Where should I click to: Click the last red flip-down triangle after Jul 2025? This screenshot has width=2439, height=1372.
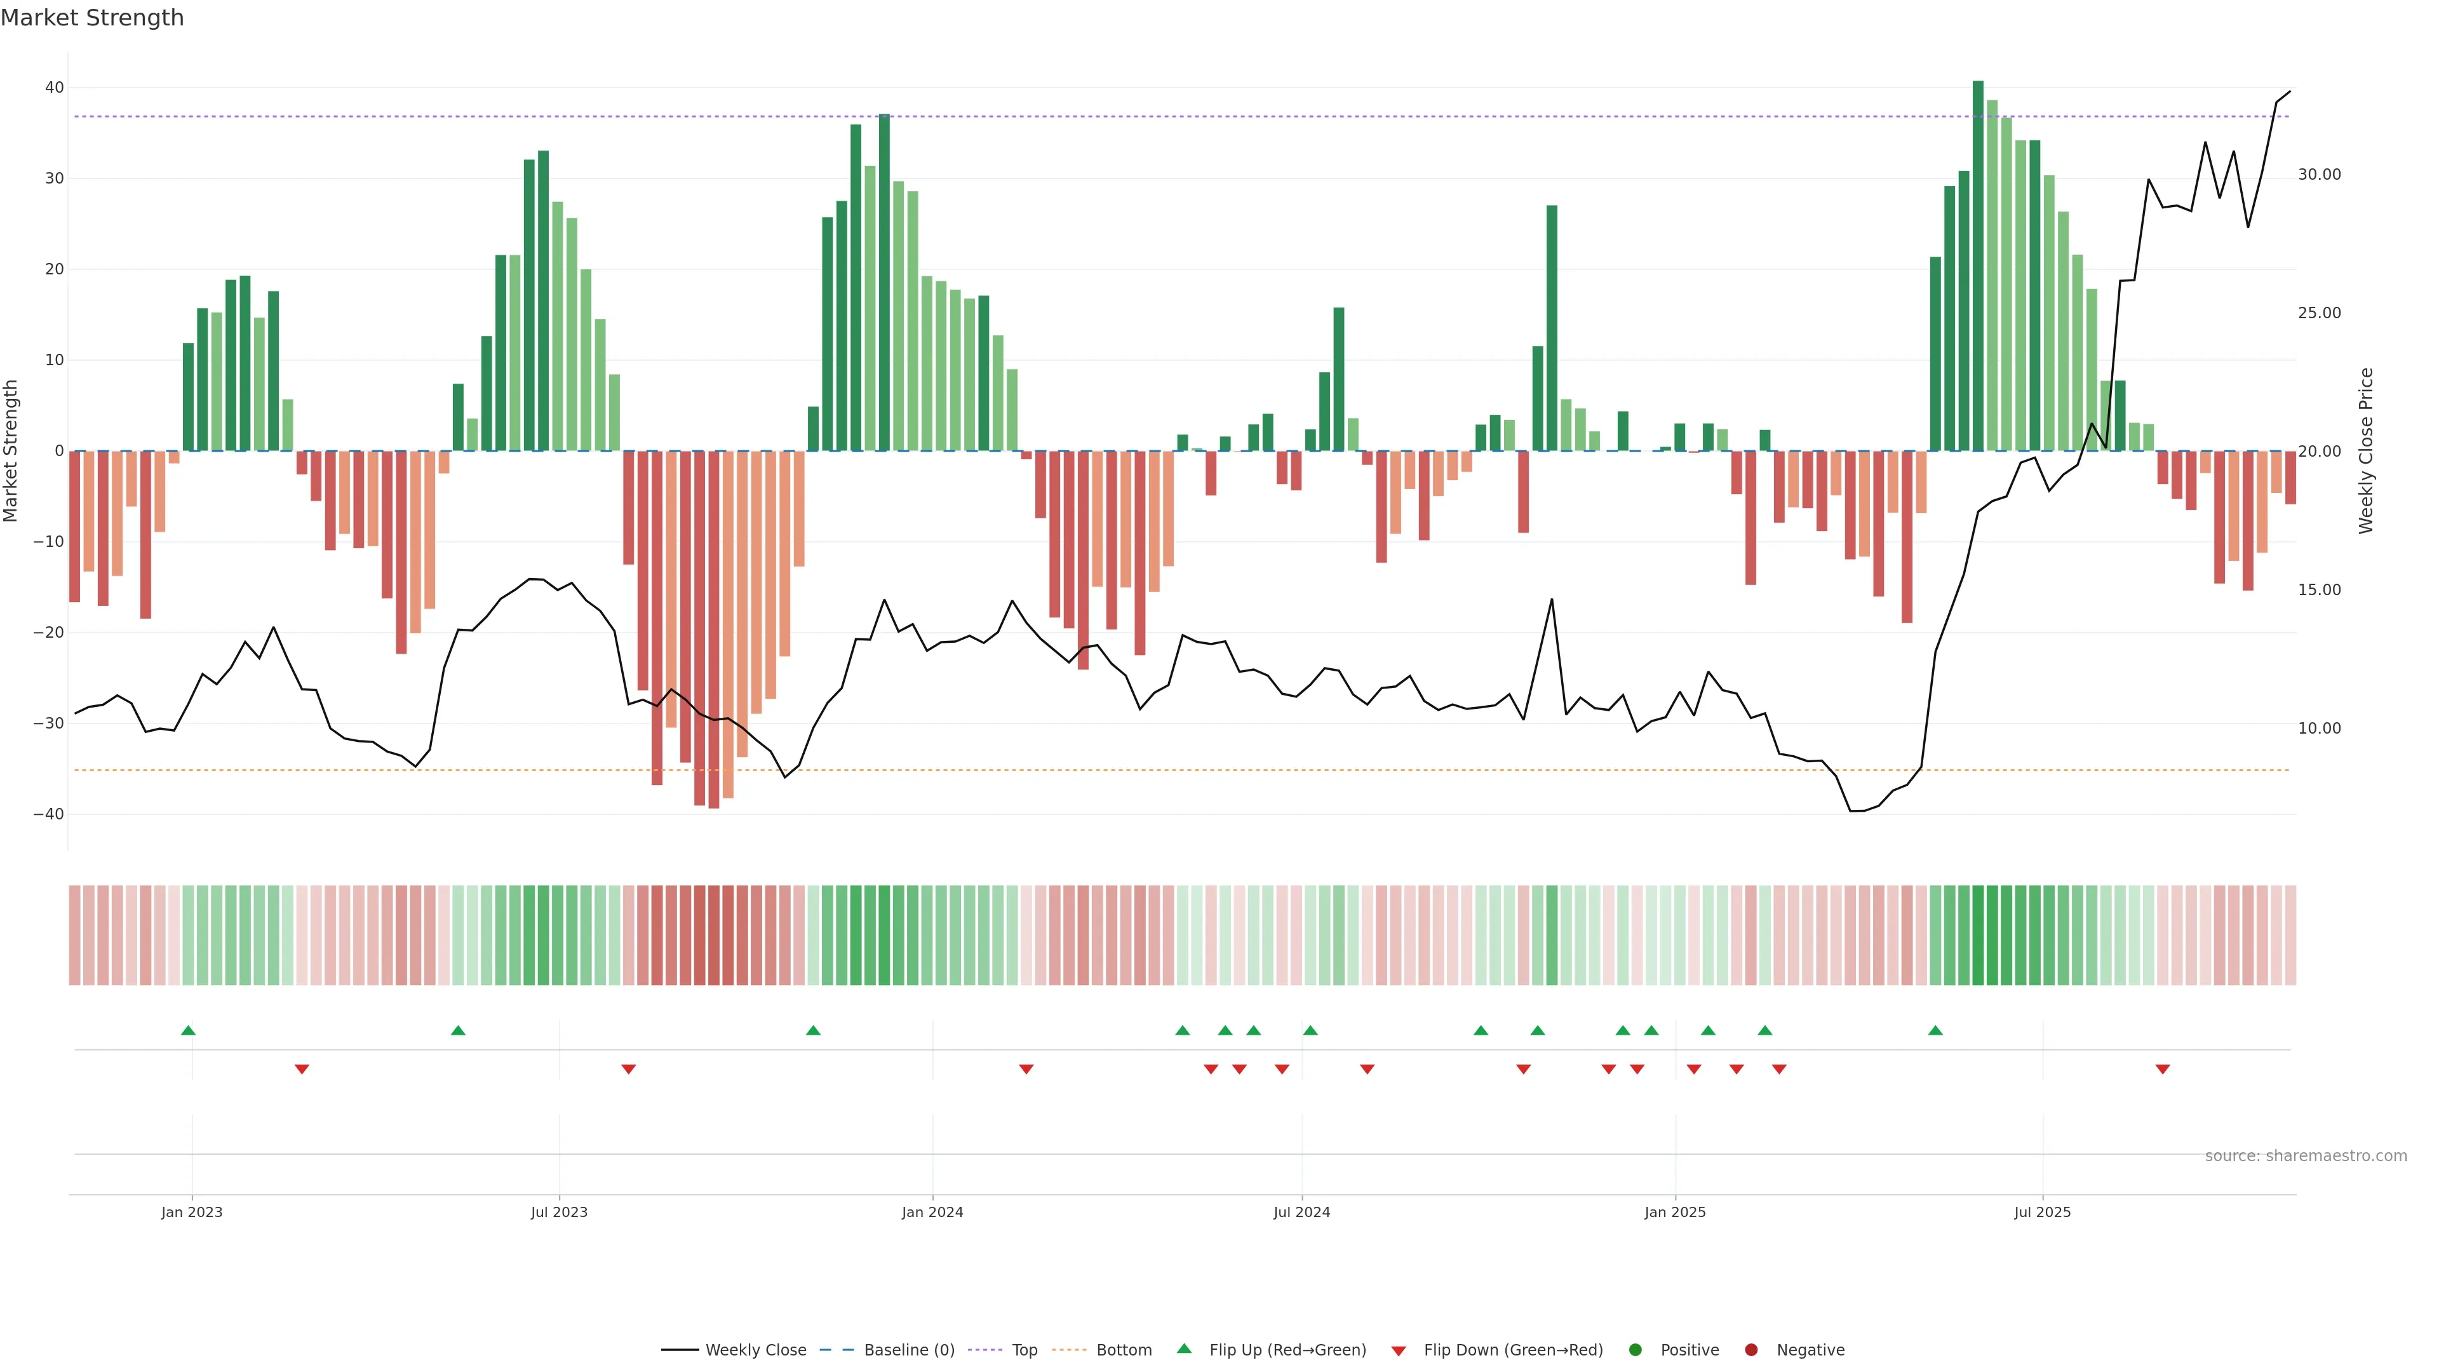coord(2163,1069)
